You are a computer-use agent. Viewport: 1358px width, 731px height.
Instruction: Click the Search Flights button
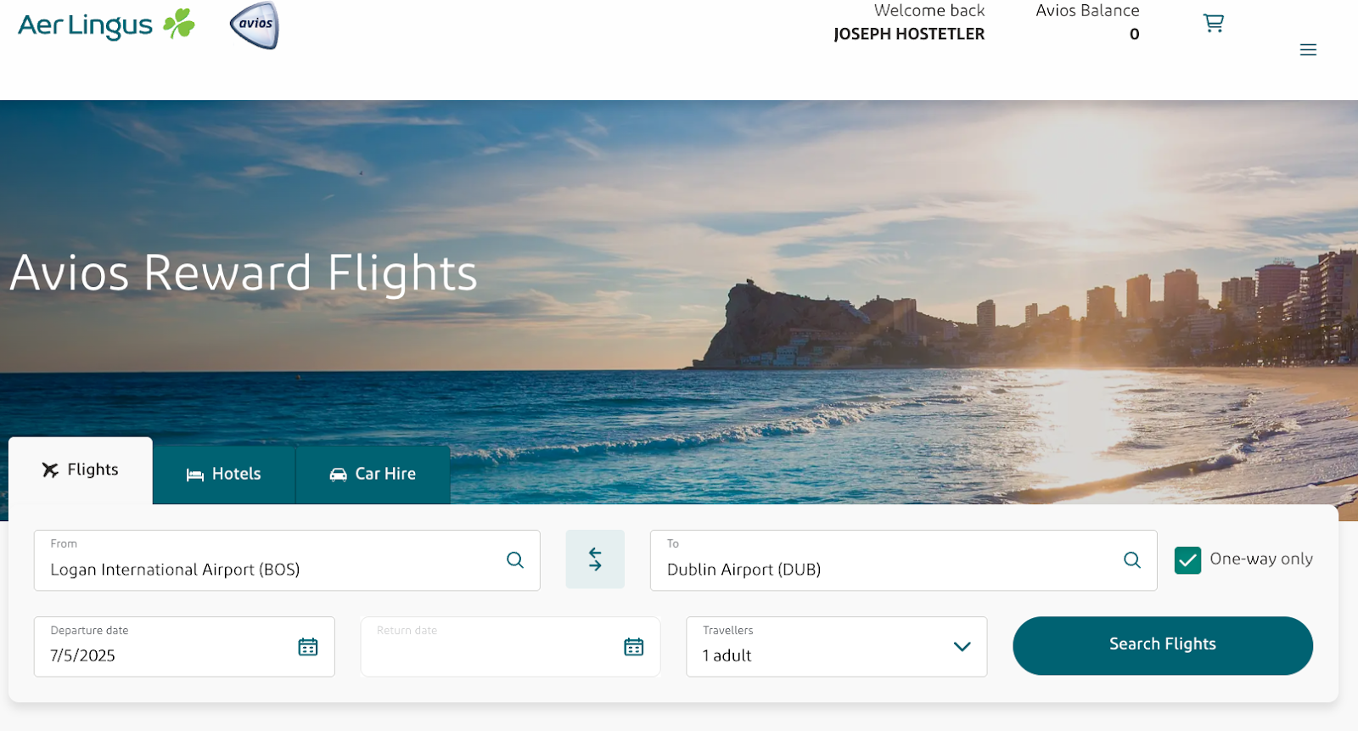1163,646
